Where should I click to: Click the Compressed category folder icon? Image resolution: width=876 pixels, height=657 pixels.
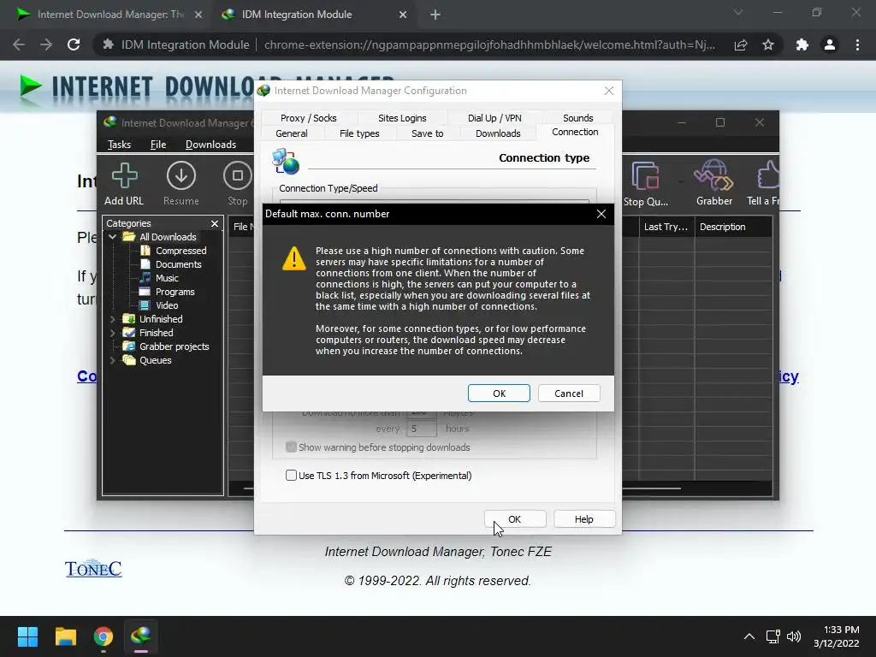(145, 251)
